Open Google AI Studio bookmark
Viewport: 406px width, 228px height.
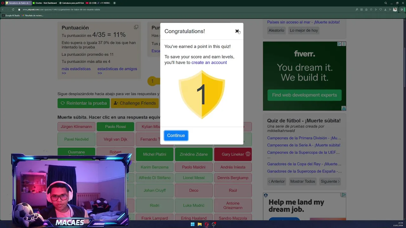coord(11,15)
